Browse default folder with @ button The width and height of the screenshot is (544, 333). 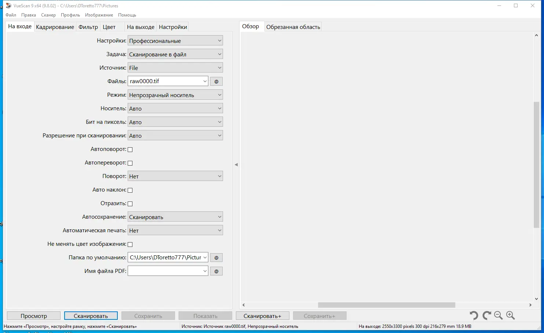click(216, 258)
